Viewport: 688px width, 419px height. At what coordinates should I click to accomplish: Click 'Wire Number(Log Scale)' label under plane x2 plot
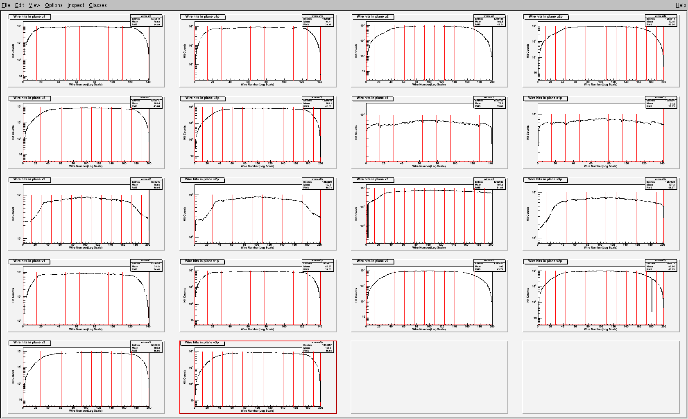pyautogui.click(x=86, y=248)
